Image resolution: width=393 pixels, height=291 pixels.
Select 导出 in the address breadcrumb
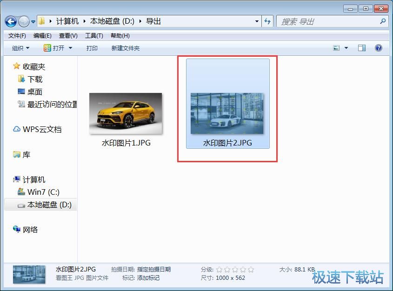pos(153,21)
